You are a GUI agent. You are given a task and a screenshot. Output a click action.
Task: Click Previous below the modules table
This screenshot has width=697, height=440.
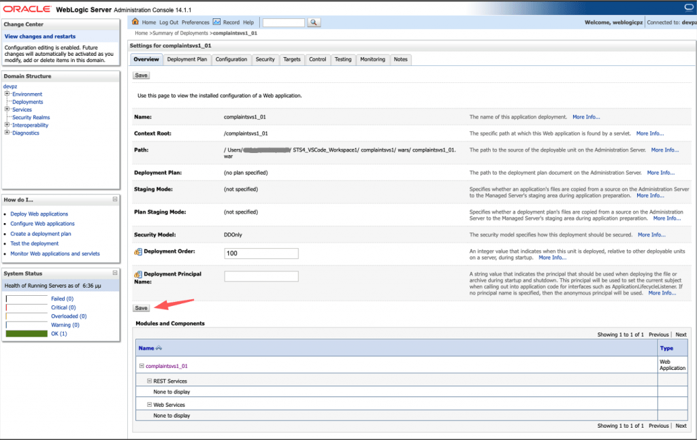[658, 426]
